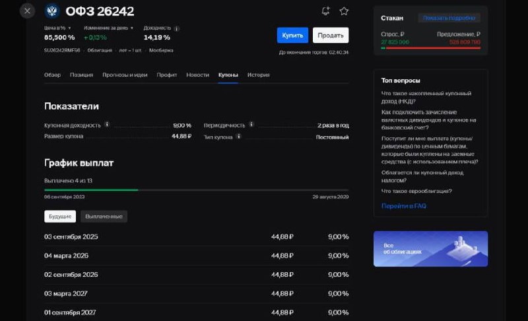Open info icon next to Доходность
528x321 pixels.
(176, 28)
